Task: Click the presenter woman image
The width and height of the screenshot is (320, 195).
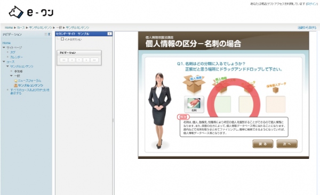Action: (x=159, y=111)
